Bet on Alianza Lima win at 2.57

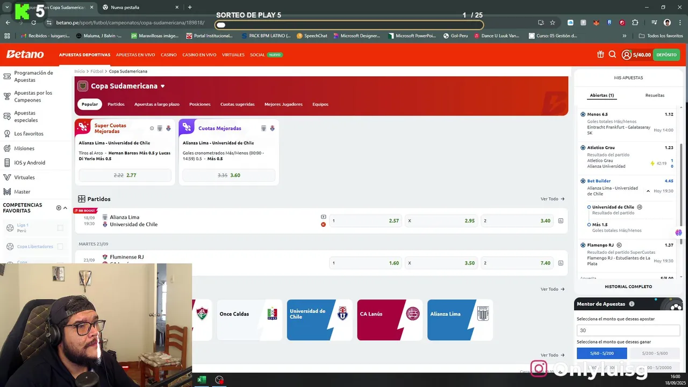pos(365,221)
